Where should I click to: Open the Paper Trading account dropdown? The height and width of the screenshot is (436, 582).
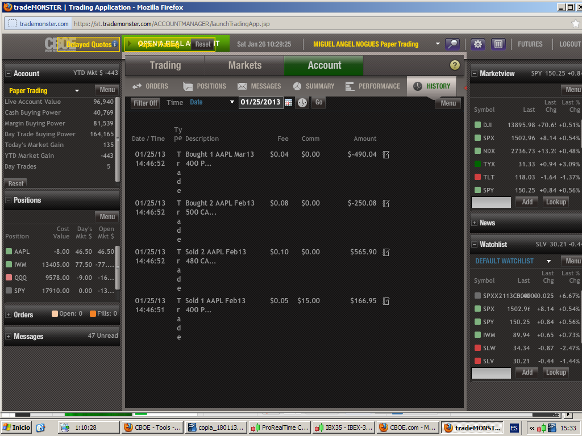(x=77, y=90)
